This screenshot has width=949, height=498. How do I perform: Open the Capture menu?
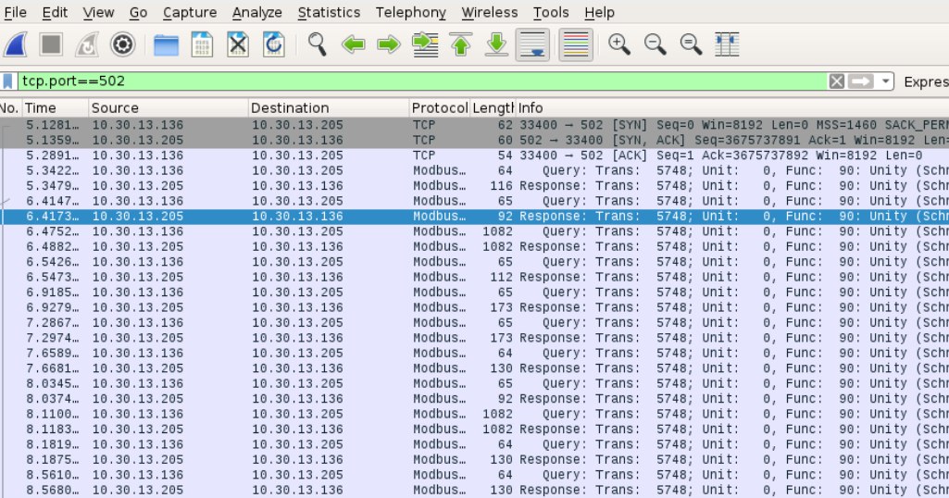pos(190,12)
